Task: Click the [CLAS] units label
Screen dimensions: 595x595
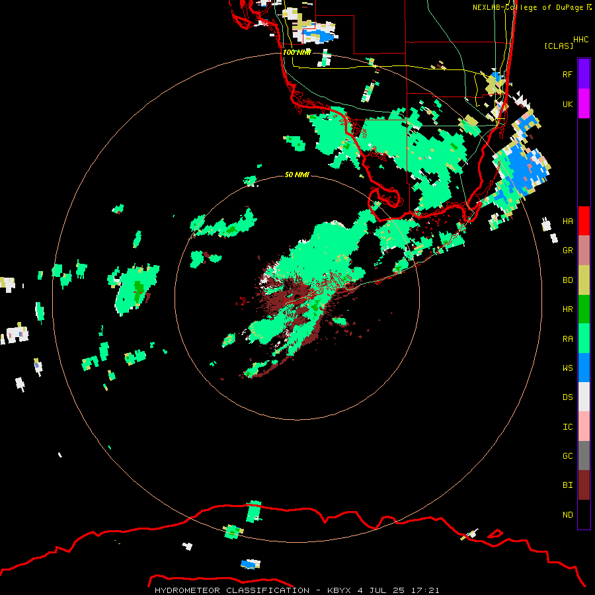Action: coord(559,46)
